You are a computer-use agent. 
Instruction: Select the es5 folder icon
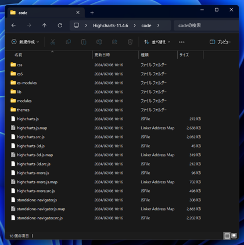[x=13, y=74]
